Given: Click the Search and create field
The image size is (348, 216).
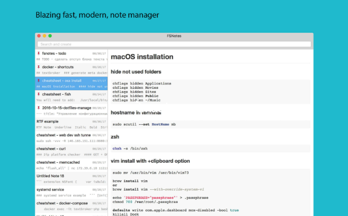Looking at the screenshot, I should (x=174, y=44).
